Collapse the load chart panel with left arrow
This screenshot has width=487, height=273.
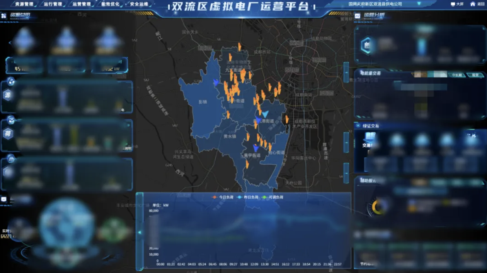(x=140, y=232)
